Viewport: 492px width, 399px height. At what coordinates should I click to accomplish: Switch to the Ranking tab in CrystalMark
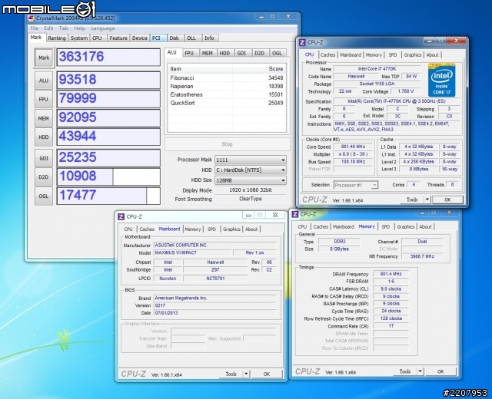tap(57, 38)
